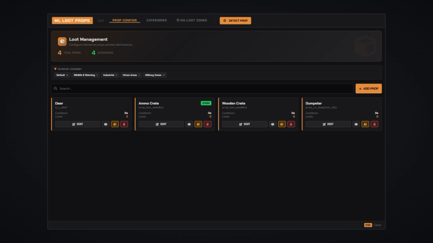Click the search magnifier icon

coord(55,89)
